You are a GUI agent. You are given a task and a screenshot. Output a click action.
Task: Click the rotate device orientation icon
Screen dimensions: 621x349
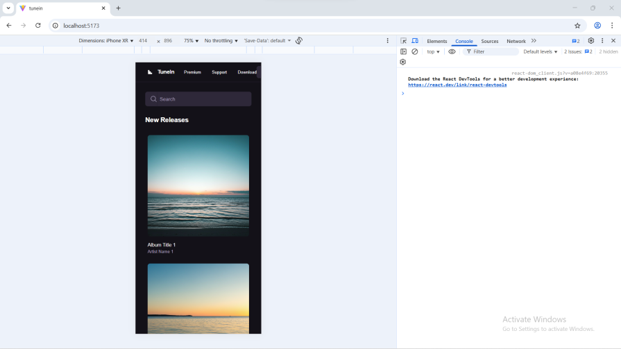299,41
